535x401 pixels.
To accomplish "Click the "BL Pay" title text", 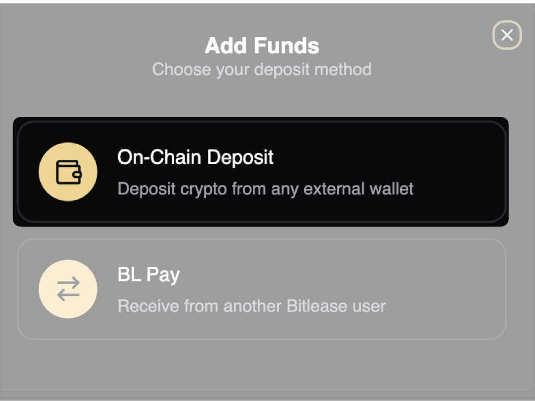I will [148, 274].
